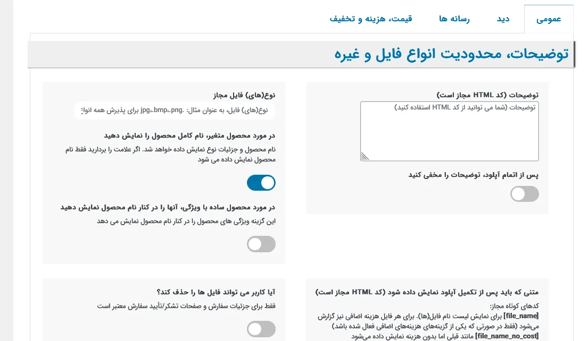Open the عمومی tab
Viewport: 588px width, 341px height.
click(x=548, y=19)
